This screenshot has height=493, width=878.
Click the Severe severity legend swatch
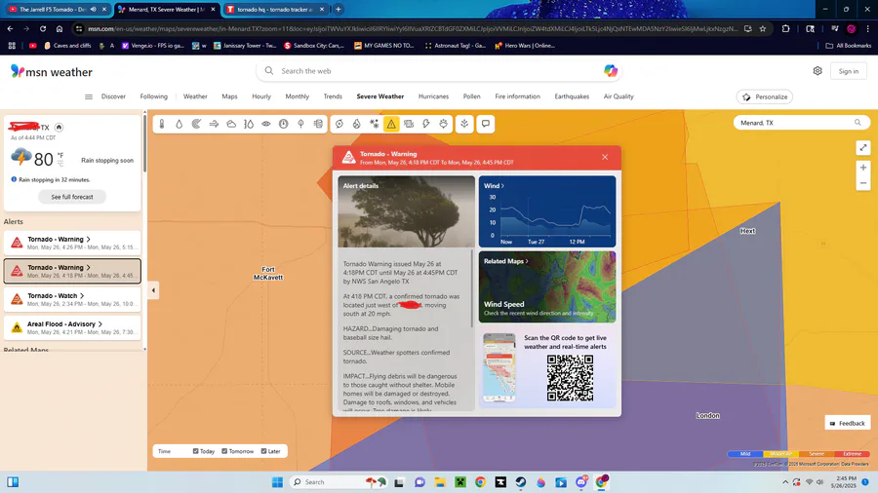817,454
